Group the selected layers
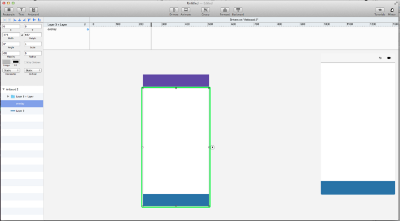 pyautogui.click(x=206, y=10)
